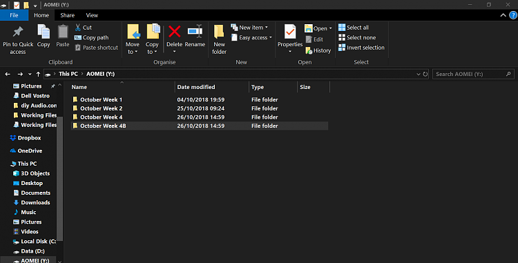Click the Search AOMEI (Y:) field

click(473, 75)
